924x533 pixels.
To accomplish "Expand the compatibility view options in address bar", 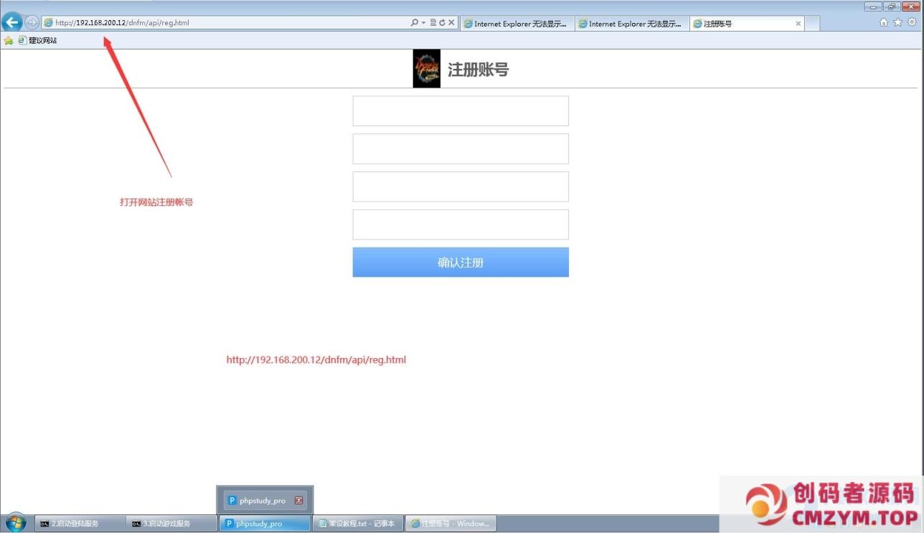I will [433, 22].
